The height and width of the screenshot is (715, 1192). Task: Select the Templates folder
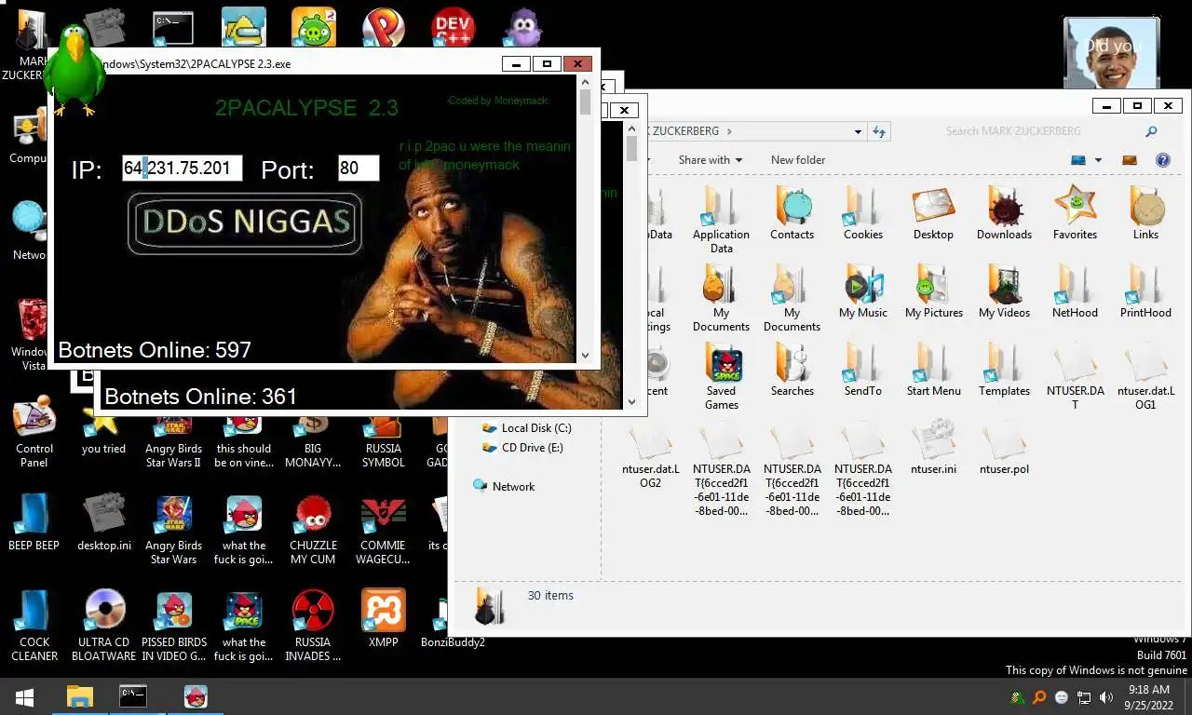coord(1004,370)
